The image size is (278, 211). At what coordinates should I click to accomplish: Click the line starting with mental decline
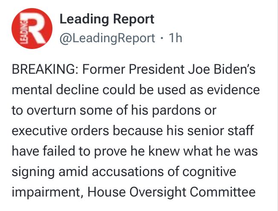pos(136,90)
